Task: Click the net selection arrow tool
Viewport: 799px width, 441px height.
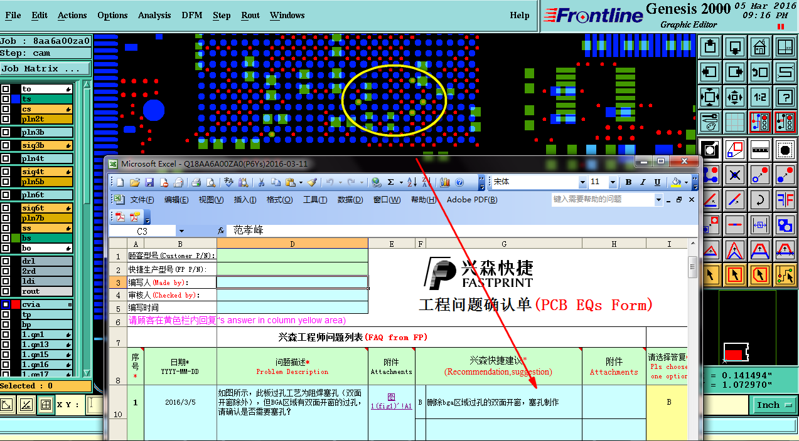Action: 785,274
